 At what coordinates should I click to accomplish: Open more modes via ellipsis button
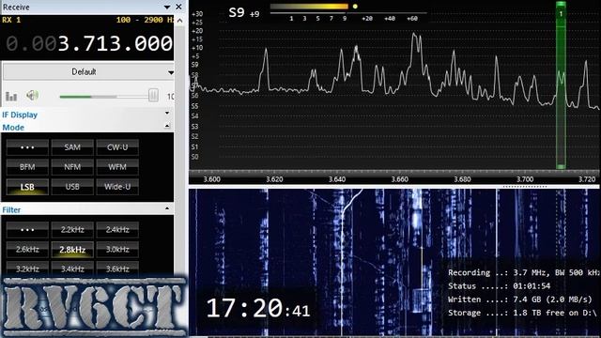[x=27, y=147]
